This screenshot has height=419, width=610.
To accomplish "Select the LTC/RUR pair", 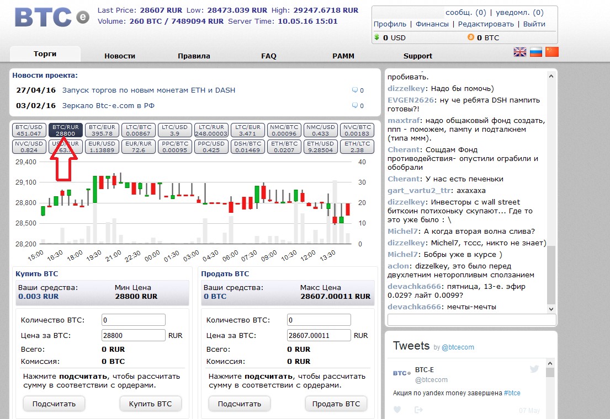I will click(211, 130).
